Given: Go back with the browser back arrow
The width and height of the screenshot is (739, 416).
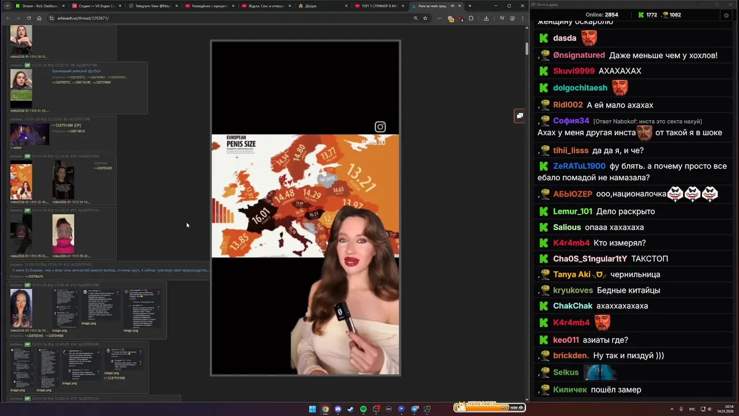Looking at the screenshot, I should (x=8, y=18).
